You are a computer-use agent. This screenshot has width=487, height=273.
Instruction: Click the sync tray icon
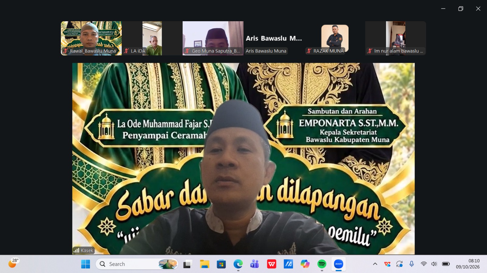coord(399,264)
